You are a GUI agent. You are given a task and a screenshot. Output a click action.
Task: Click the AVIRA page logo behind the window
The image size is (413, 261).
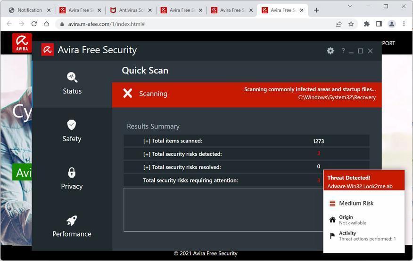[22, 43]
